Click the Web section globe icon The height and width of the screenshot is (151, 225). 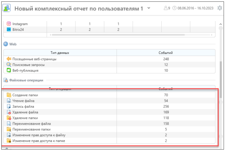click(6, 44)
